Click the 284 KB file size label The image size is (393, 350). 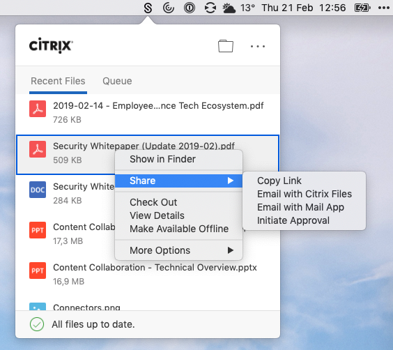68,200
